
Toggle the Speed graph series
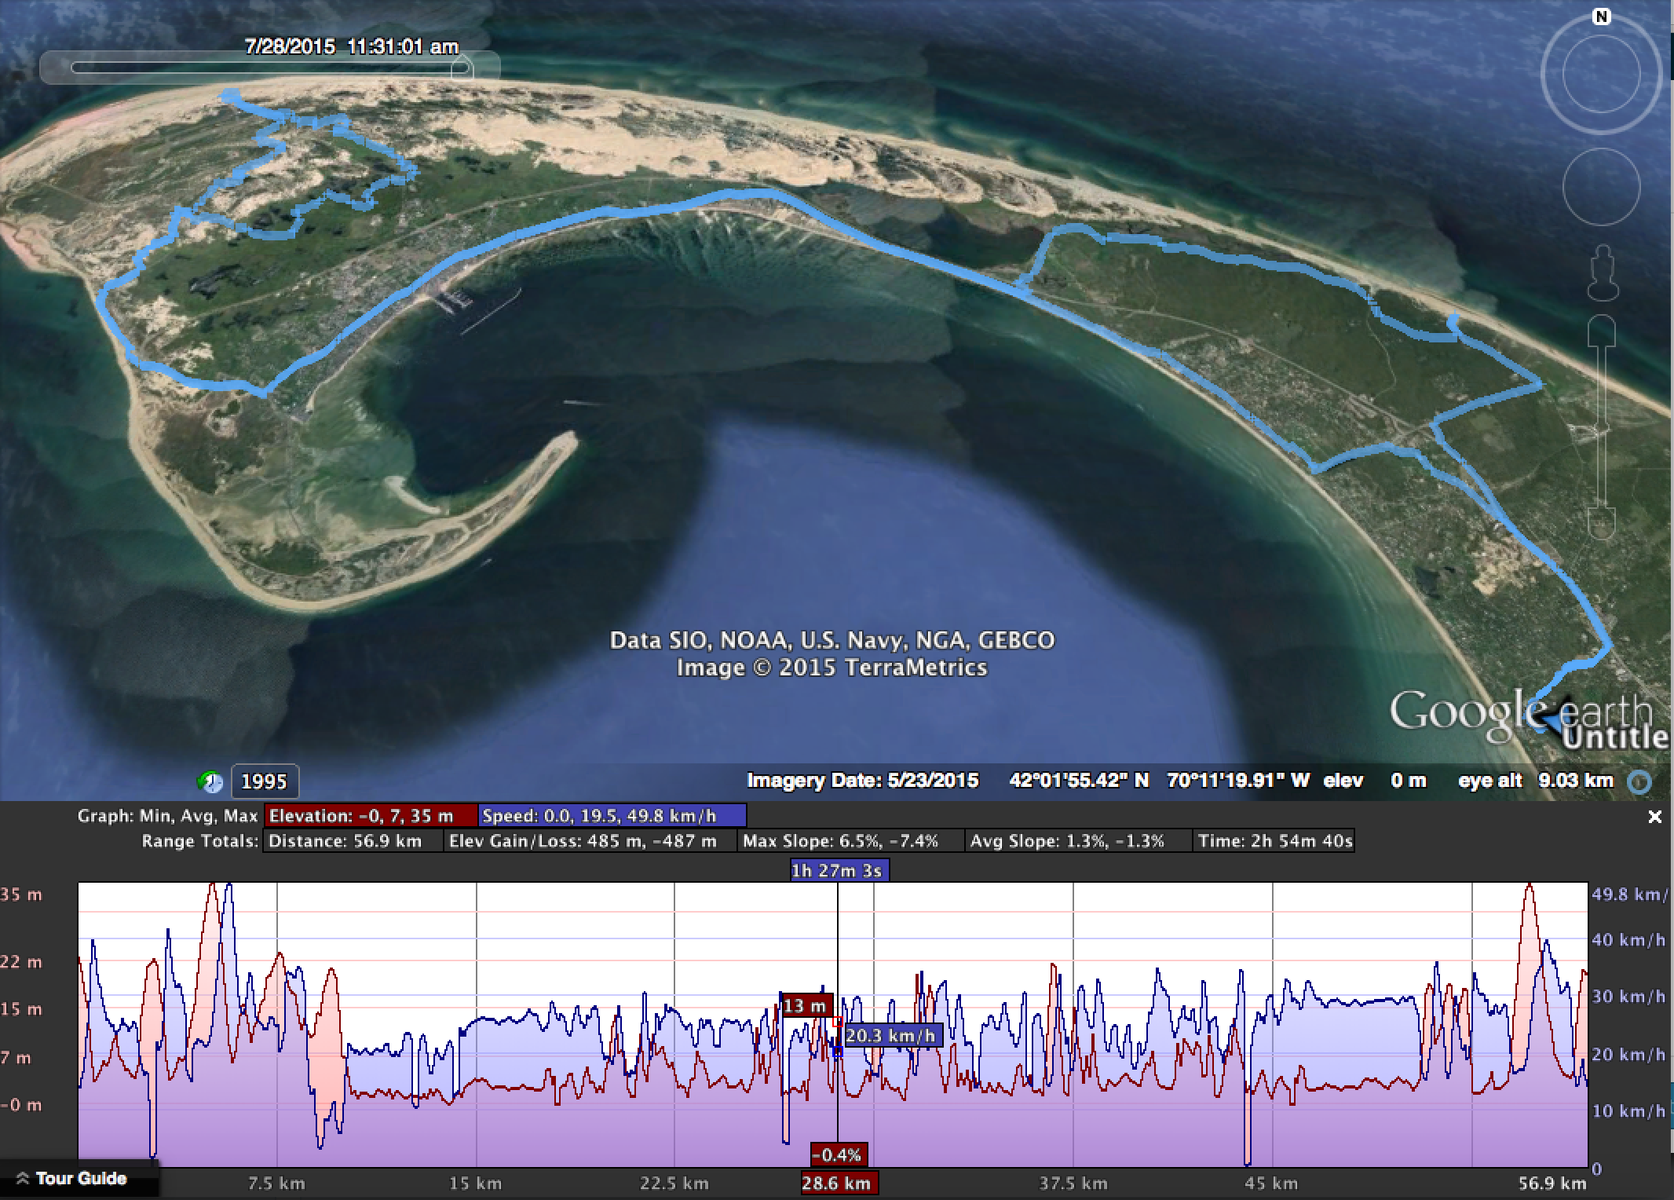pos(612,816)
